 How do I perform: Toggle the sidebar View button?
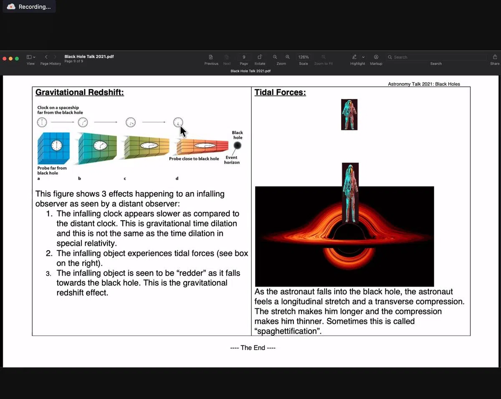[x=29, y=57]
